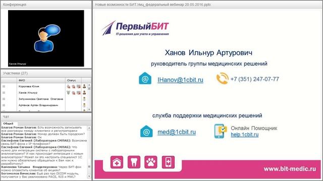Image resolution: width=323 pixels, height=181 pixels.
Task: Click the participant icon for Зипунникова Светлана
Action: click(84, 99)
